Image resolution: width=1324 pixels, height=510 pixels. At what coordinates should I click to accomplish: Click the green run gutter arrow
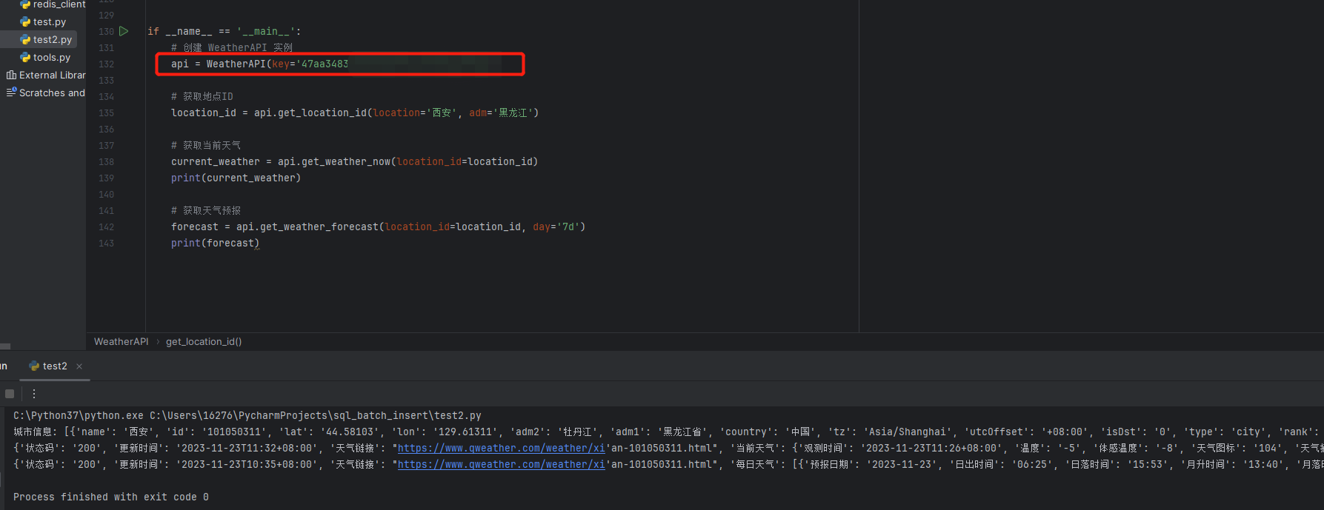(x=124, y=31)
